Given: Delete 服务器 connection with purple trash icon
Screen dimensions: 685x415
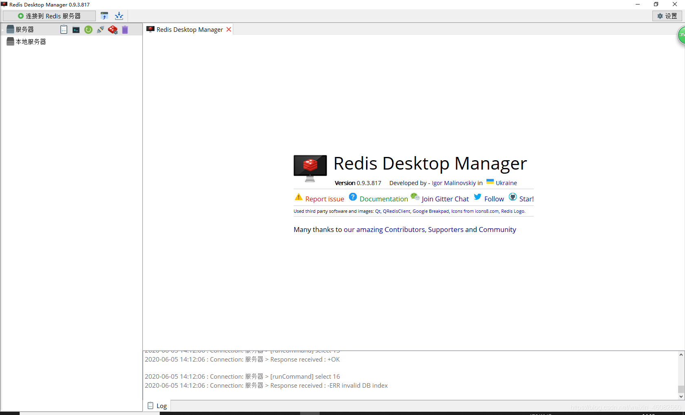Looking at the screenshot, I should click(x=125, y=30).
